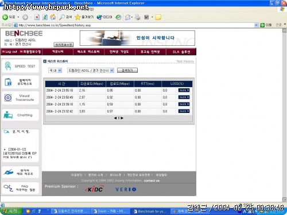287x215 pixels.
Task: Open the Back button history dropdown arrow
Action: pos(18,17)
